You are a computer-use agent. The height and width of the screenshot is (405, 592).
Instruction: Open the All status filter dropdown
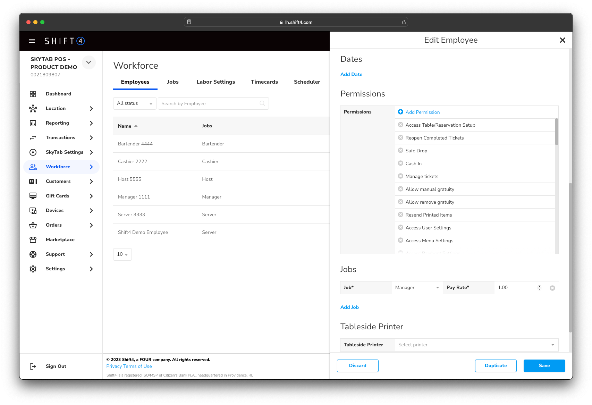click(135, 103)
